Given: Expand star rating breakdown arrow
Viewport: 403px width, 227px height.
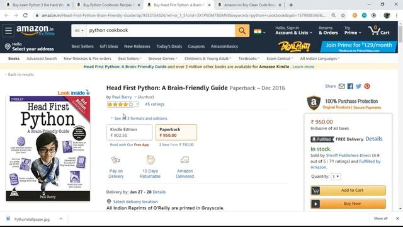Looking at the screenshot, I should pos(137,104).
